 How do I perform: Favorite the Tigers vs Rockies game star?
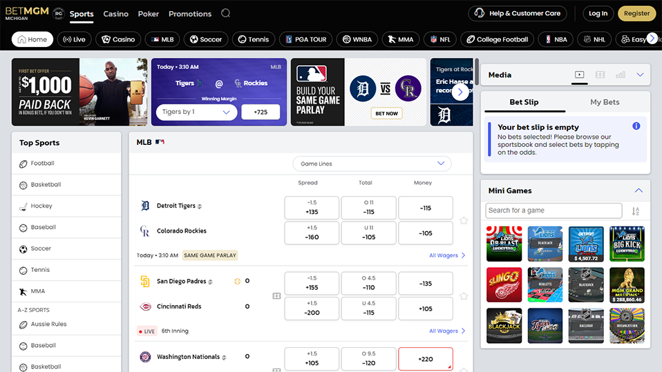(464, 221)
